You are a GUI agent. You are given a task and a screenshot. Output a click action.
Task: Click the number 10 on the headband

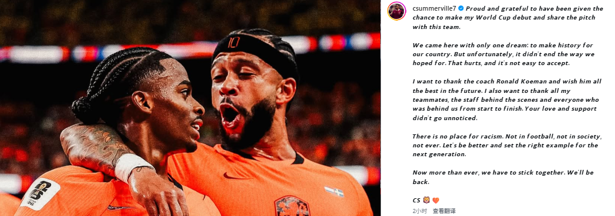point(234,42)
